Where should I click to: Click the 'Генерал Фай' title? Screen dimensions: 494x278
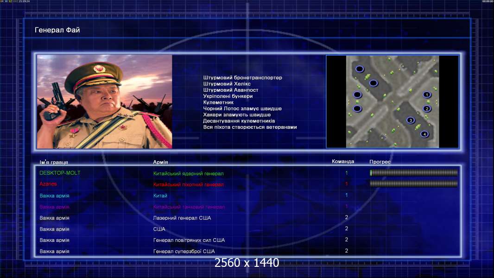(x=57, y=30)
